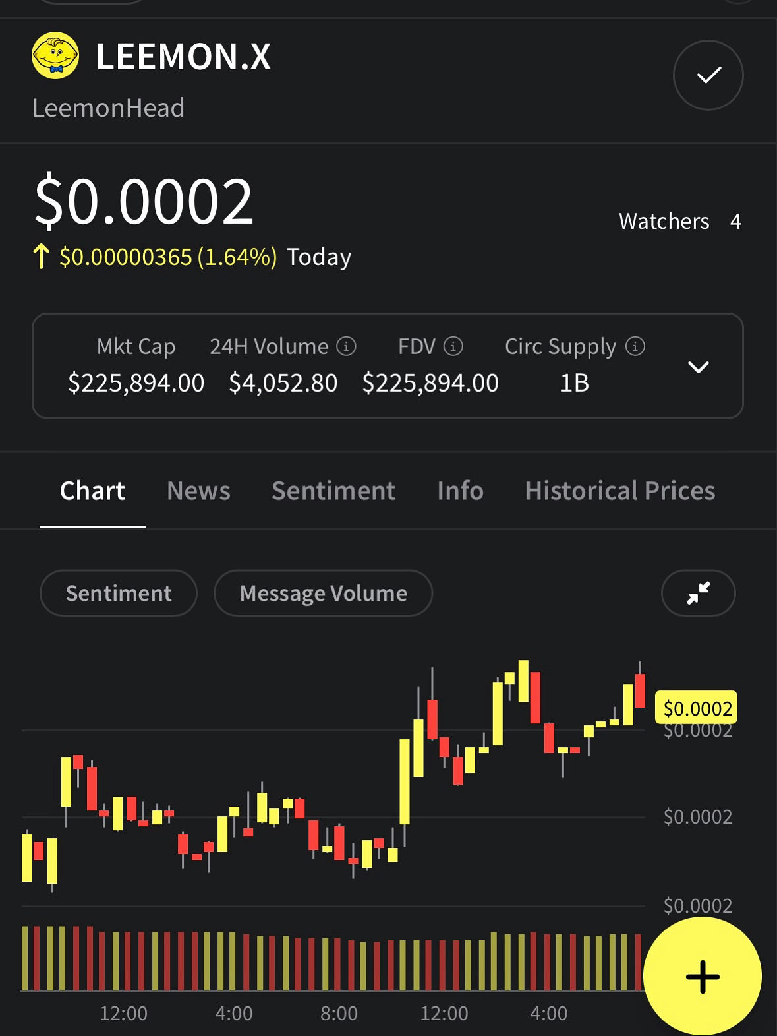This screenshot has width=777, height=1036.
Task: Click the 24H Volume info icon
Action: click(347, 346)
